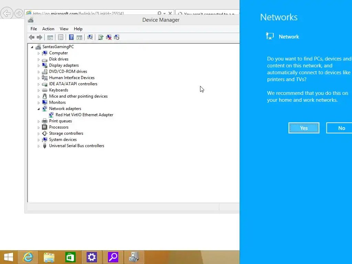This screenshot has width=352, height=264.
Task: Toggle the Show/Hide Action Pane icon
Action: coord(79,37)
